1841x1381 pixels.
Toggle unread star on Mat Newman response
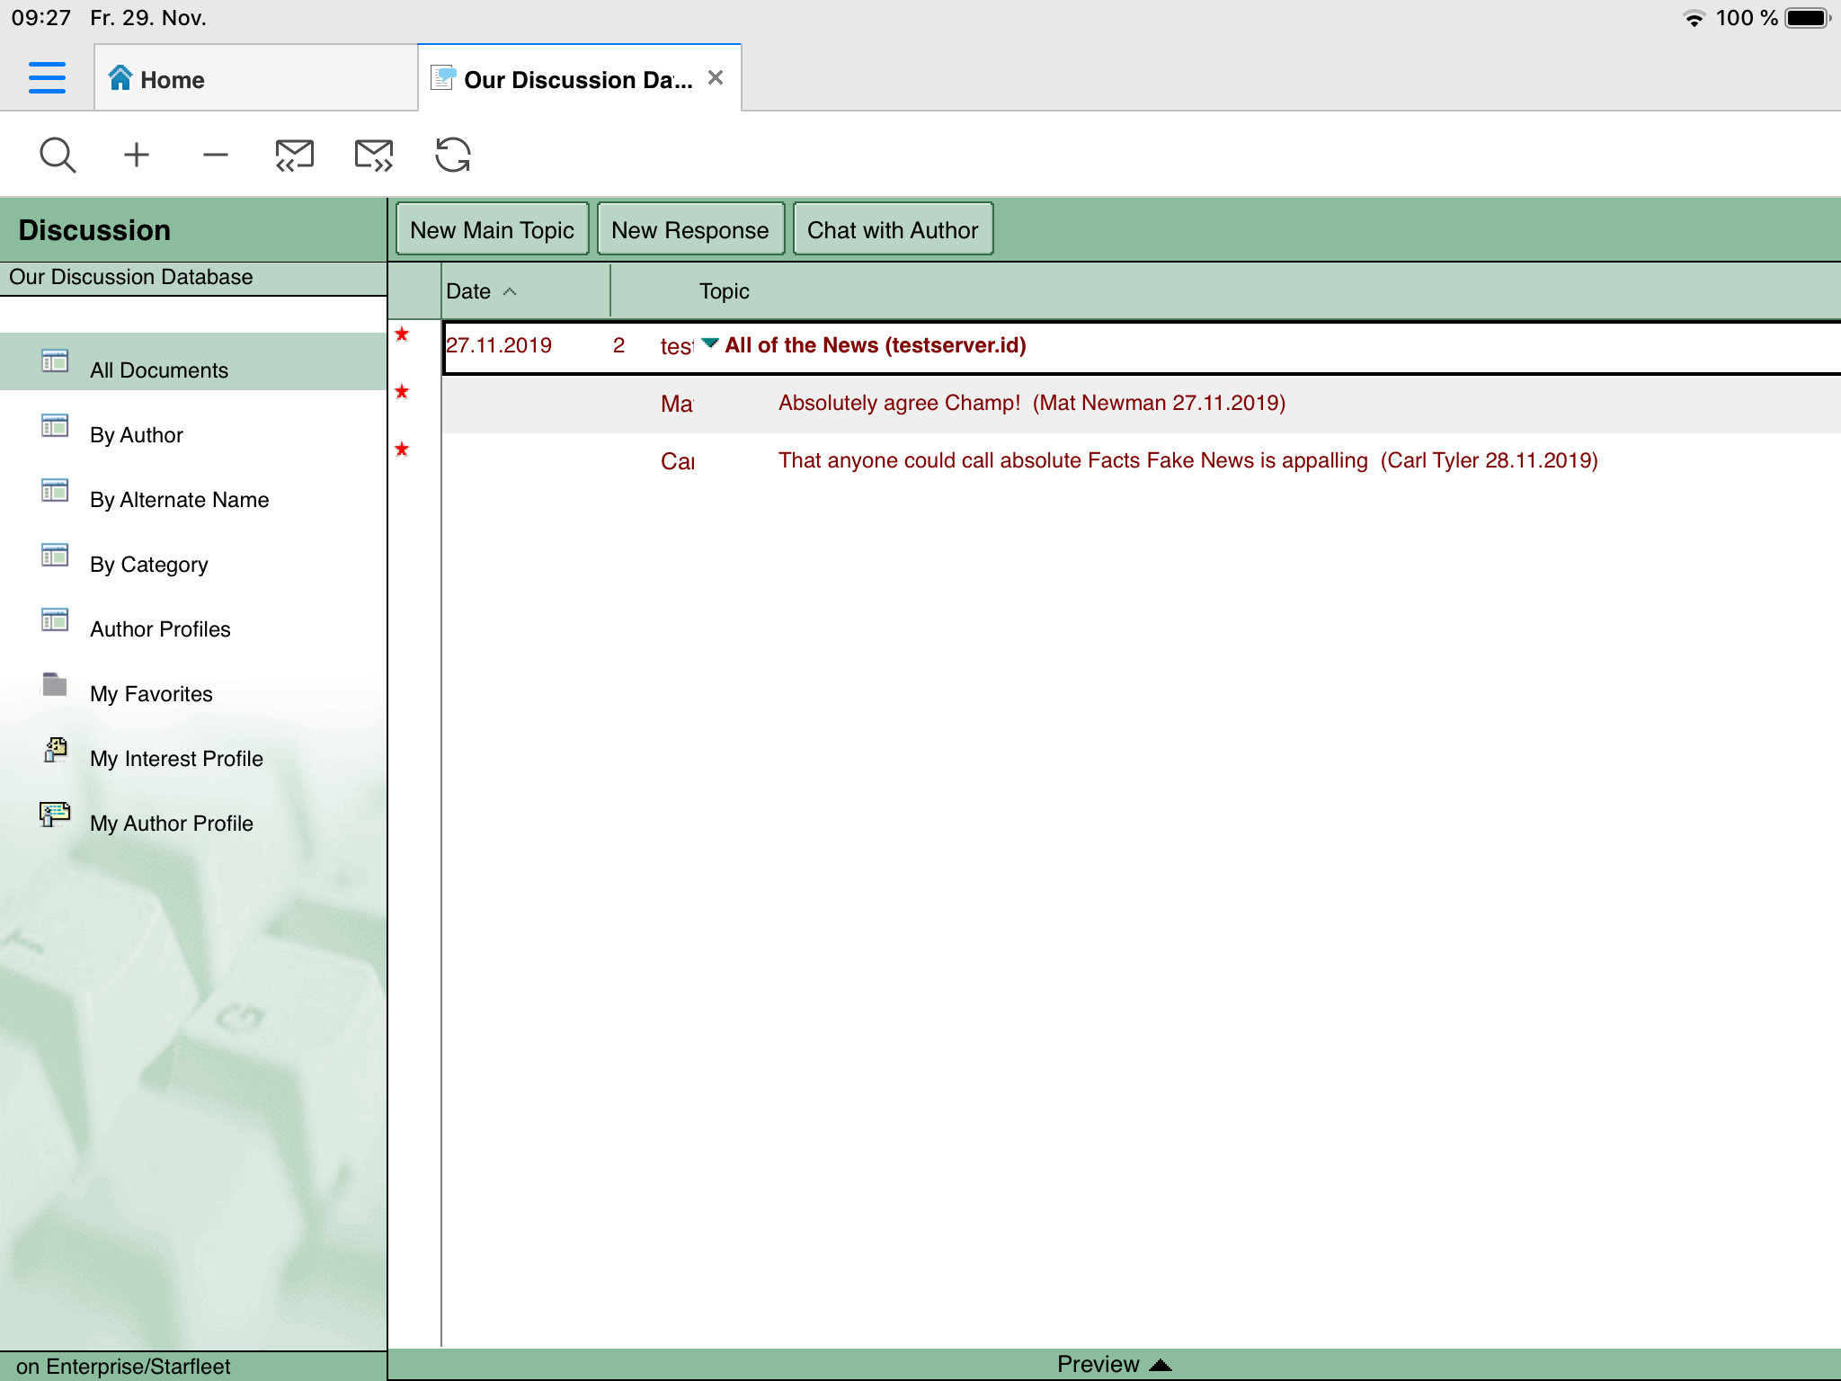point(402,392)
